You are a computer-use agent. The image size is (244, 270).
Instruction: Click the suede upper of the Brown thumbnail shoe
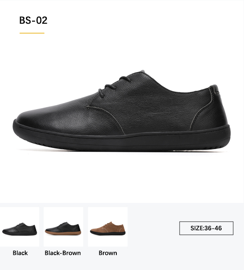108,228
